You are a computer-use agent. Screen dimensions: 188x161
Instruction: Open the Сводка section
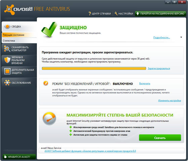19,27
